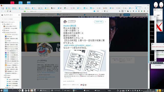Click the Twitter search magnifier icon
This screenshot has height=92, width=164.
(x=117, y=15)
